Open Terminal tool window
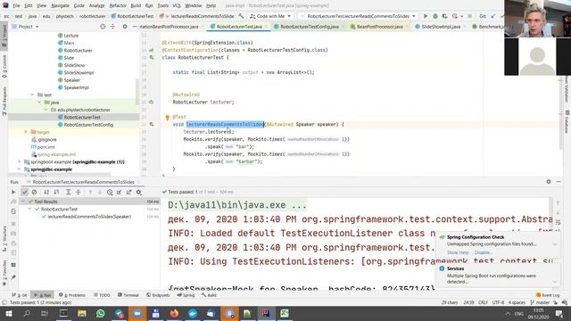This screenshot has height=321, width=571. (x=128, y=295)
